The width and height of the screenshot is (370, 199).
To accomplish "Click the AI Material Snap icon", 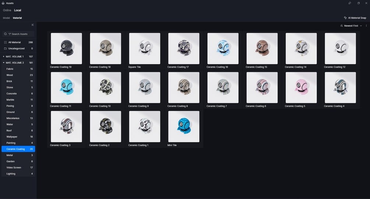I will point(345,18).
